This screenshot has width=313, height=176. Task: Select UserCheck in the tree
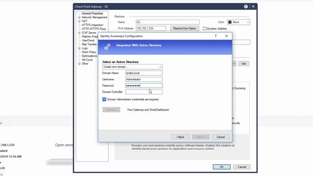pyautogui.click(x=88, y=40)
